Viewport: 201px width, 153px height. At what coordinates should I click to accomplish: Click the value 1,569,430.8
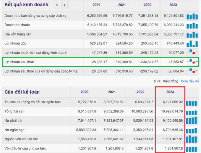[x=87, y=139]
